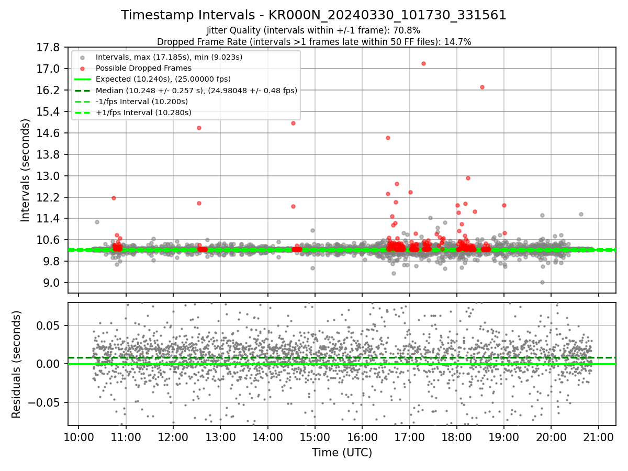Click the 14:00 time tick label
Screen dimensions: 628x471
coord(267,437)
